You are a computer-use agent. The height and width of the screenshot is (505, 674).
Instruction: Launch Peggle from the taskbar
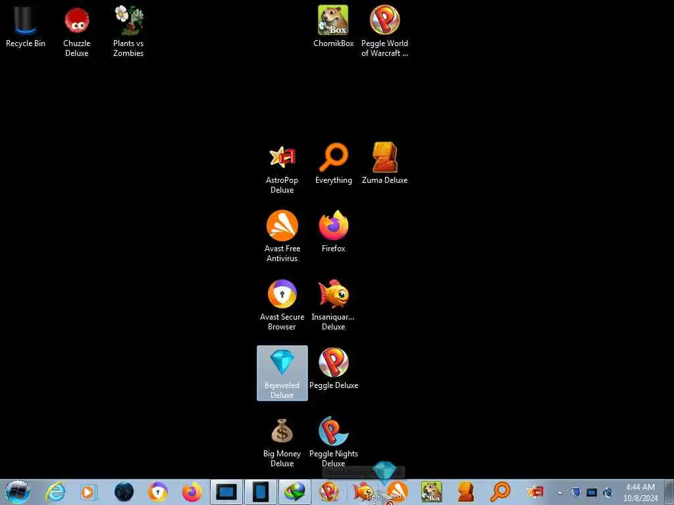point(329,492)
